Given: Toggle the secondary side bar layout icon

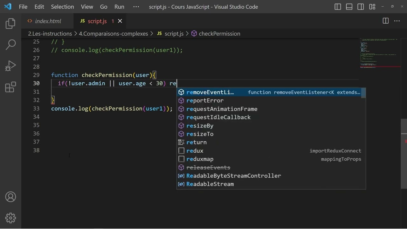Looking at the screenshot, I should [x=361, y=7].
